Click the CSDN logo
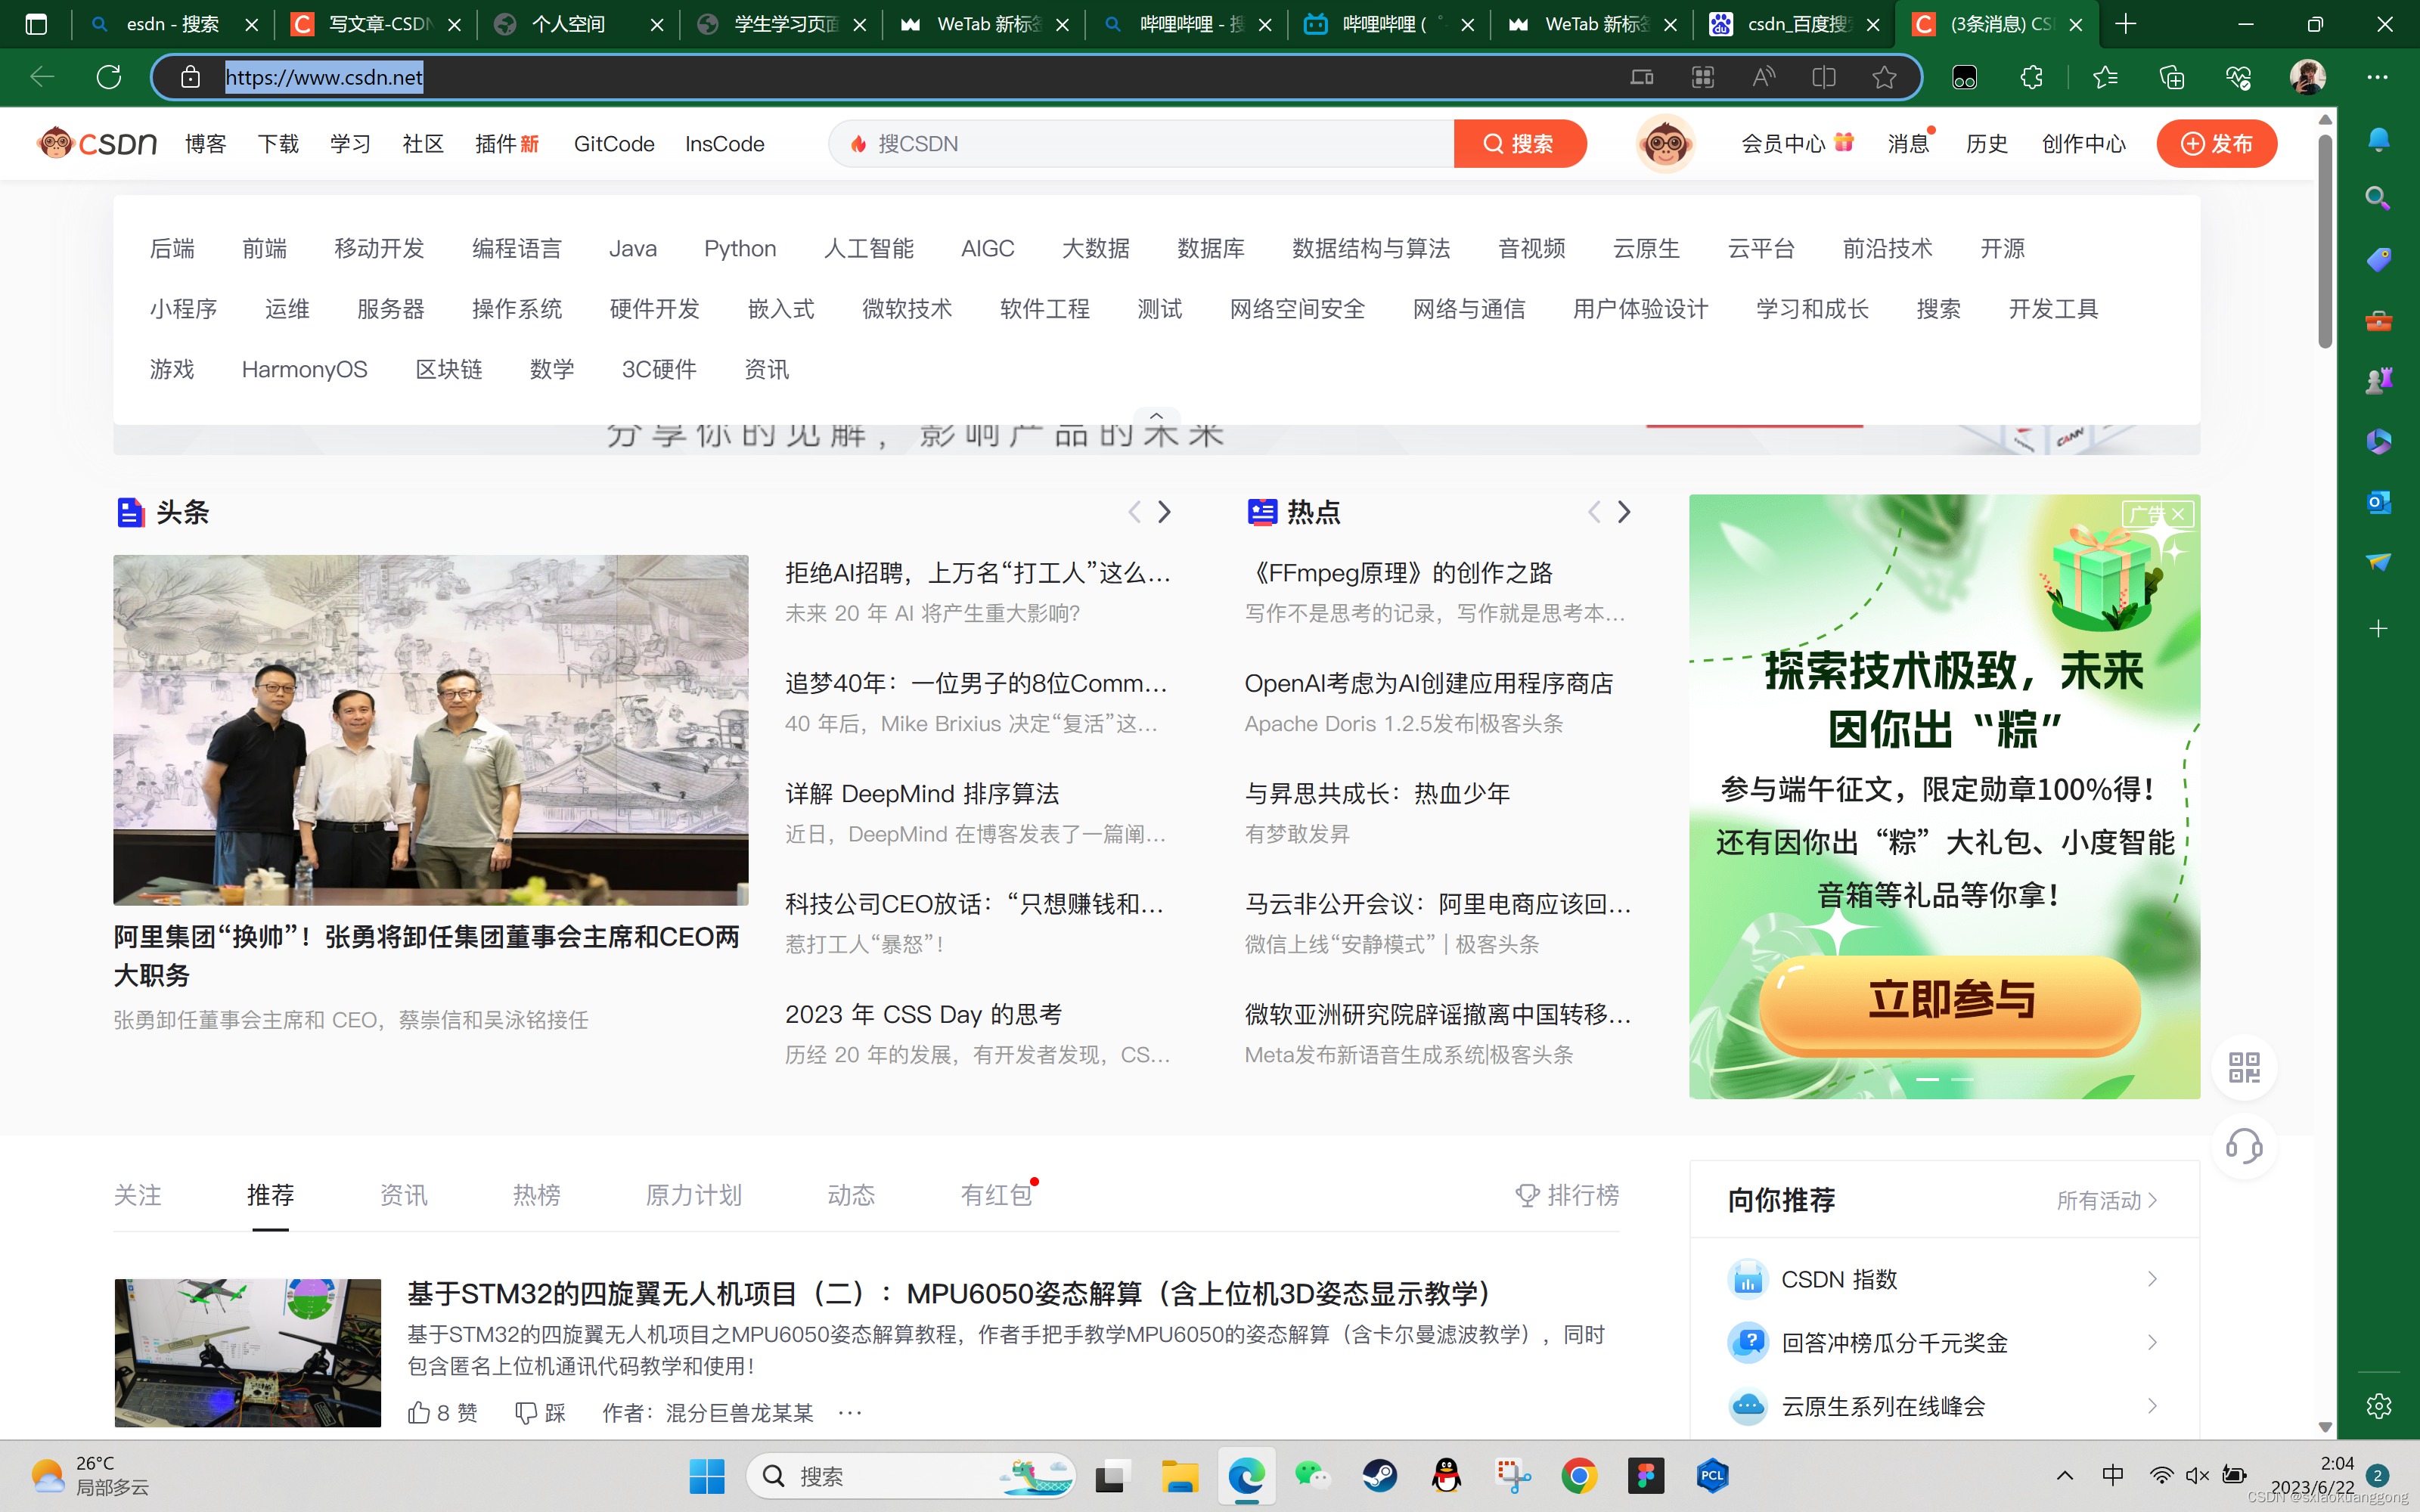The image size is (2420, 1512). point(97,144)
